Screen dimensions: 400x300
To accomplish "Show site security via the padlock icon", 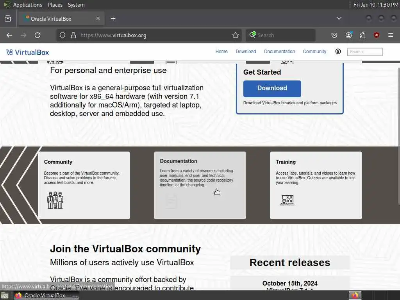I will [x=73, y=35].
